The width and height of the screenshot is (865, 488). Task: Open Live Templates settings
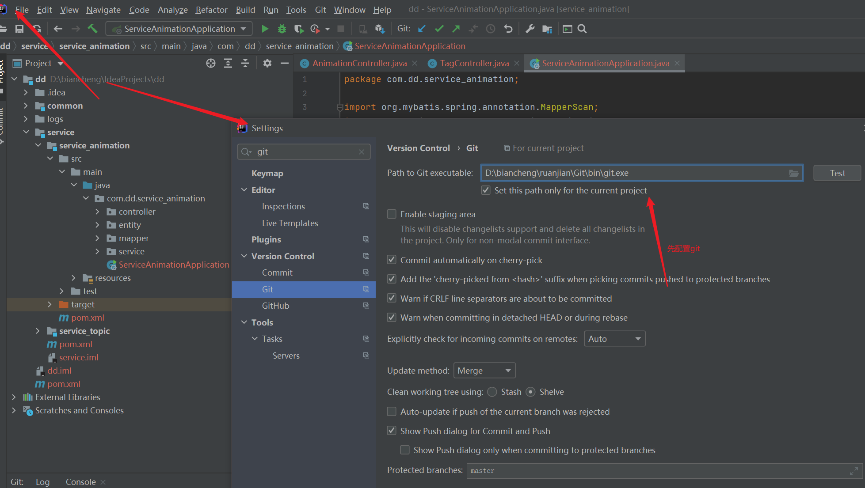(x=290, y=223)
